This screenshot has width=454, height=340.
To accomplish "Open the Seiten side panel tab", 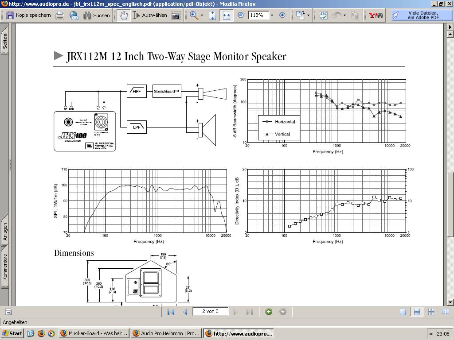I will tap(5, 41).
